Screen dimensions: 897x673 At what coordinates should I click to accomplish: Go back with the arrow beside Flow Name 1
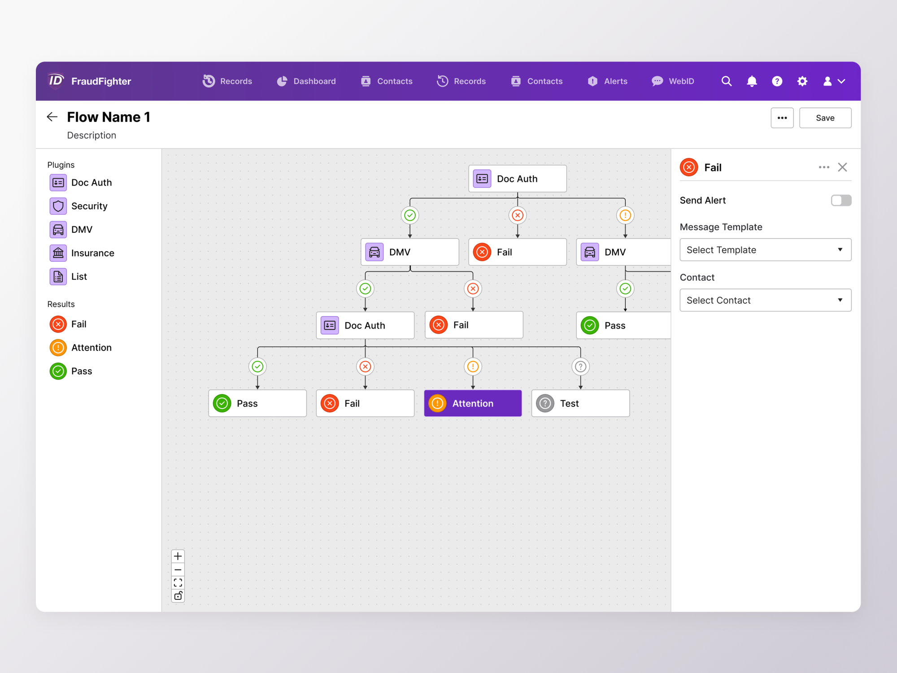point(52,117)
